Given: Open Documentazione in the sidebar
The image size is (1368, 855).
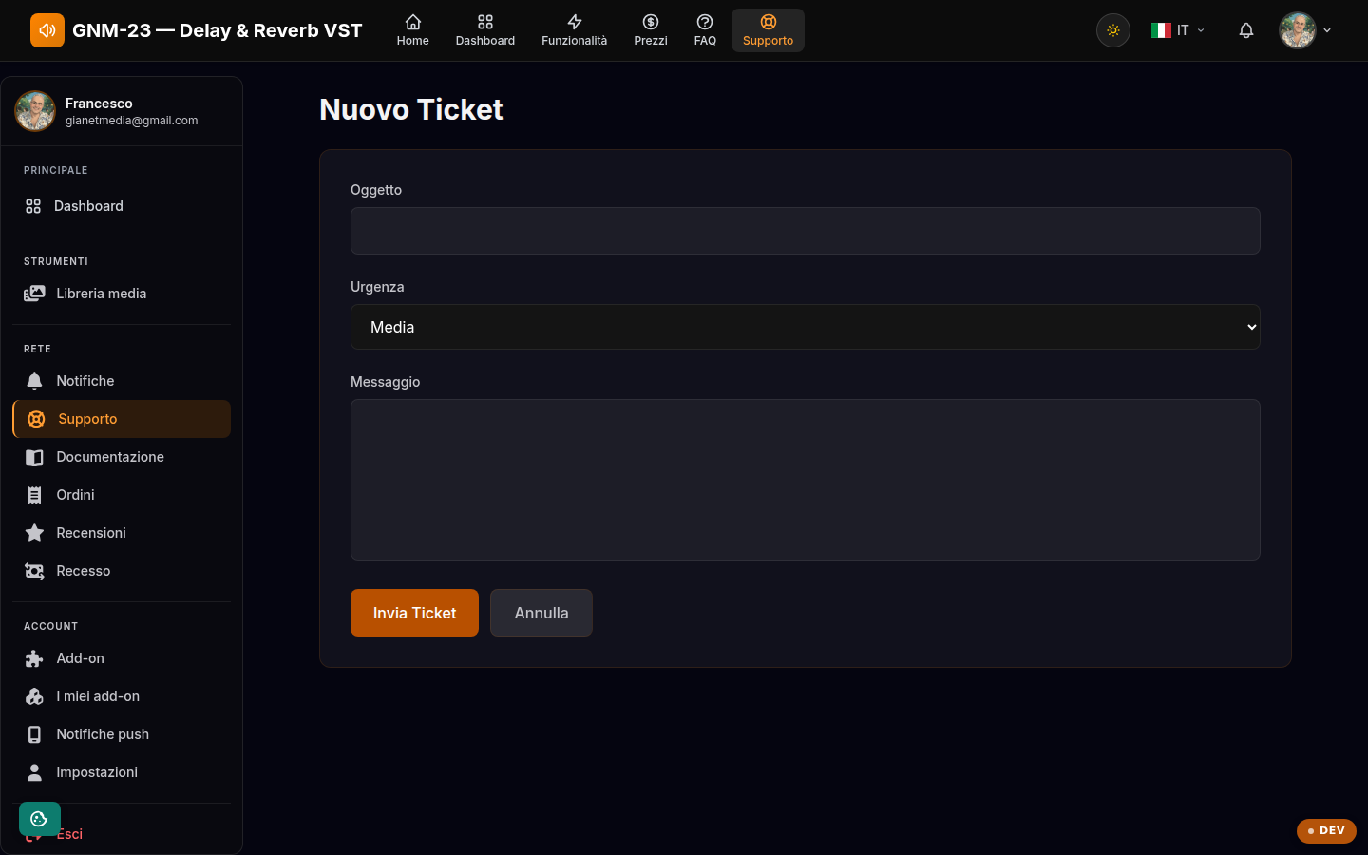Looking at the screenshot, I should coord(122,457).
